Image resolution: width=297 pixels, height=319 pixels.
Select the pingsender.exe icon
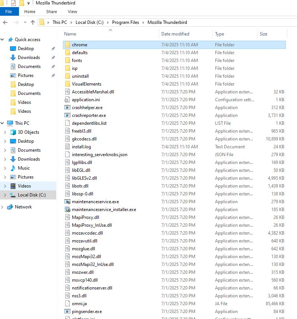pyautogui.click(x=67, y=312)
